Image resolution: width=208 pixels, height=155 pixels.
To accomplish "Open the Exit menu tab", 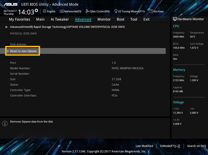I will pos(147,19).
